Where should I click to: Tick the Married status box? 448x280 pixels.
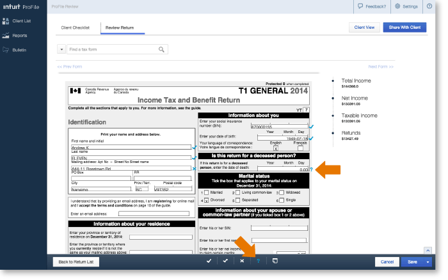(x=206, y=192)
